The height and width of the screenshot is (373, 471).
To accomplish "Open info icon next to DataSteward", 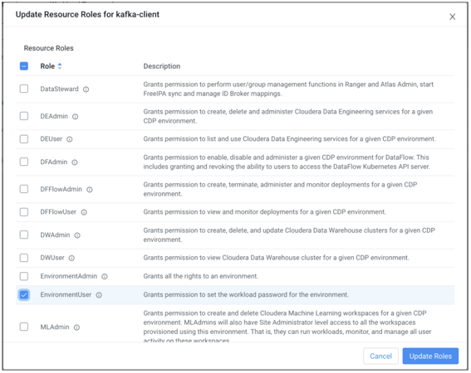I will pos(86,90).
